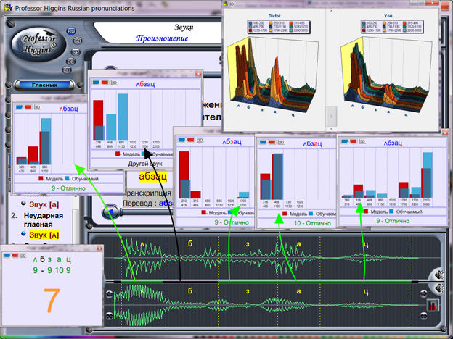
Task: Red glasses icon in the leftmost Отлично popup
Action: pyautogui.click(x=28, y=107)
